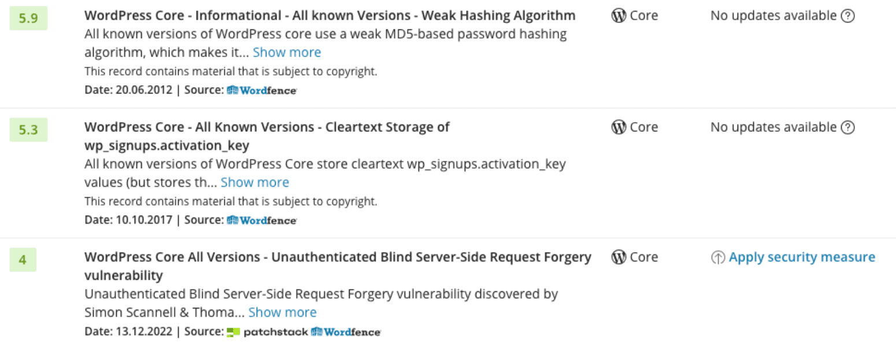Open the Weak Hashing Algorithm vulnerability title
Screen dimensions: 896x346
pyautogui.click(x=329, y=16)
